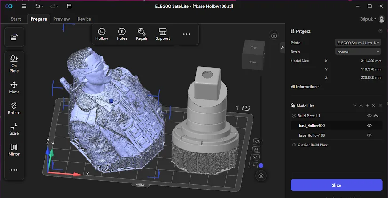Toggle visibility of Build Plate # 1
The width and height of the screenshot is (388, 198).
pos(369,116)
